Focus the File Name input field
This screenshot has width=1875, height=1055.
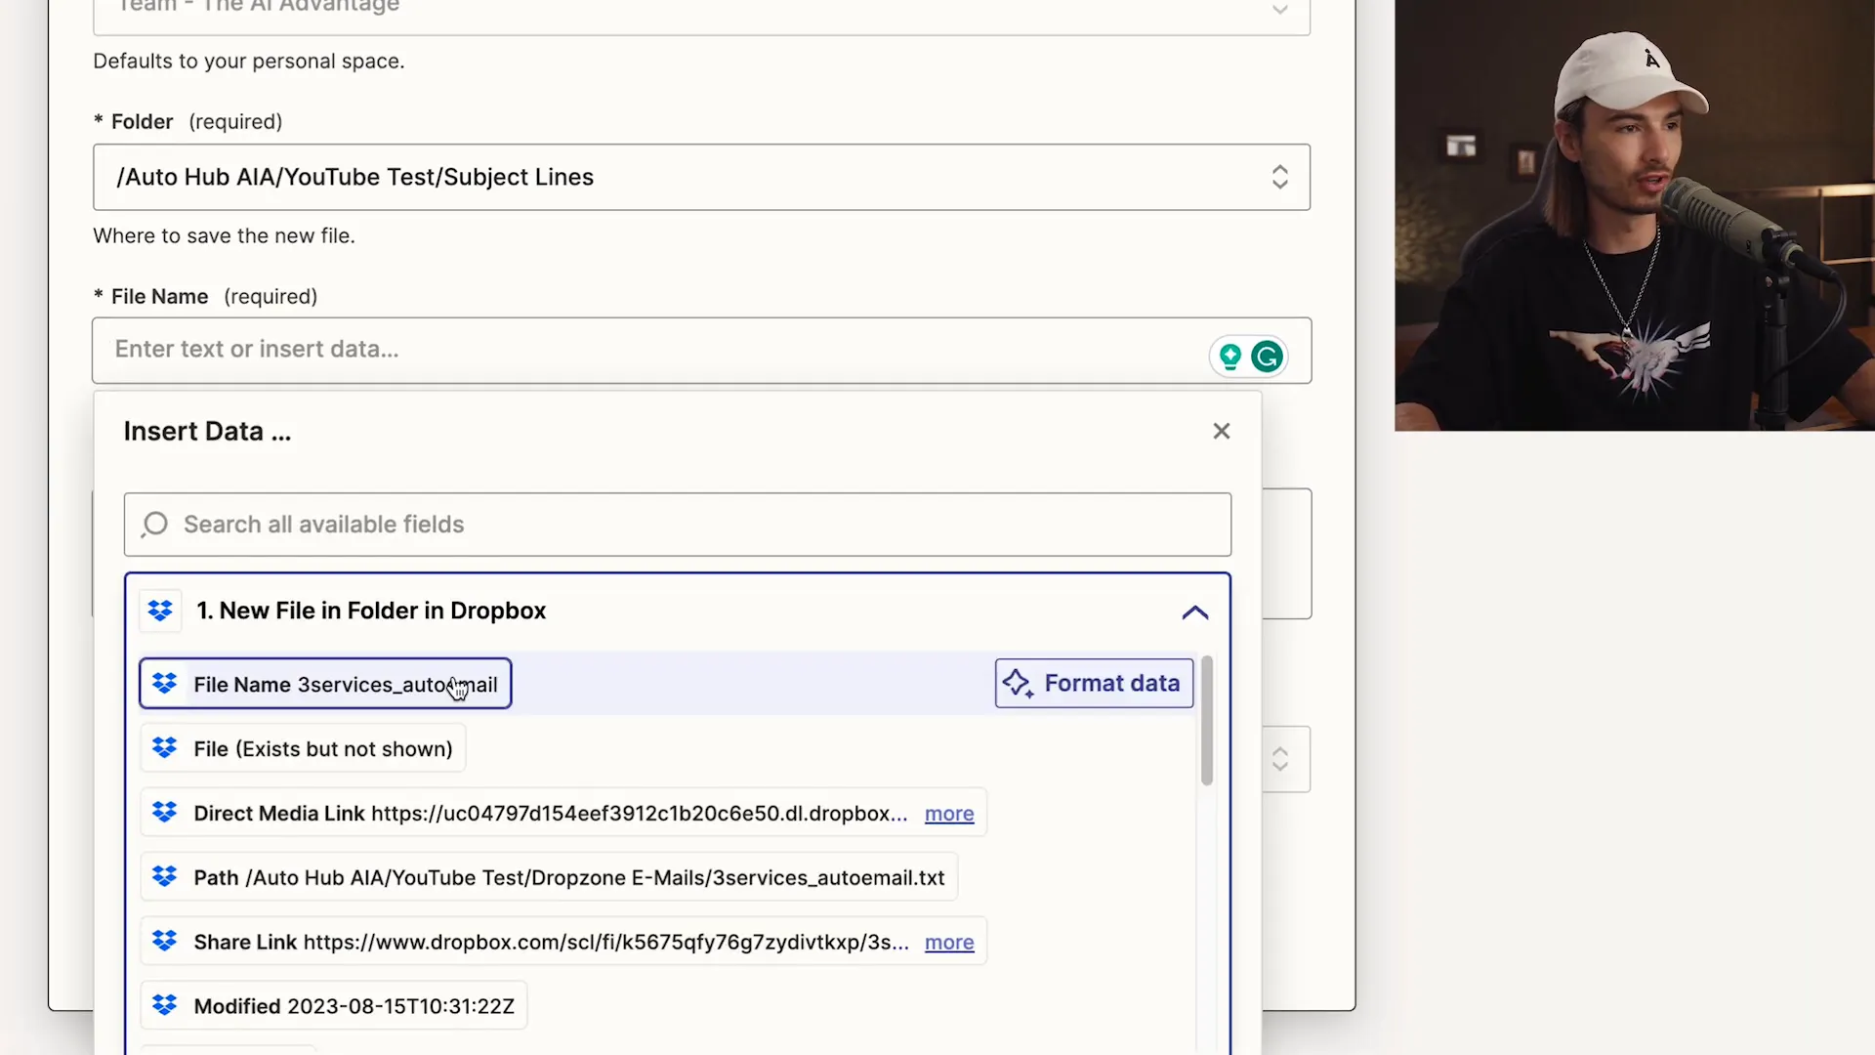701,350
